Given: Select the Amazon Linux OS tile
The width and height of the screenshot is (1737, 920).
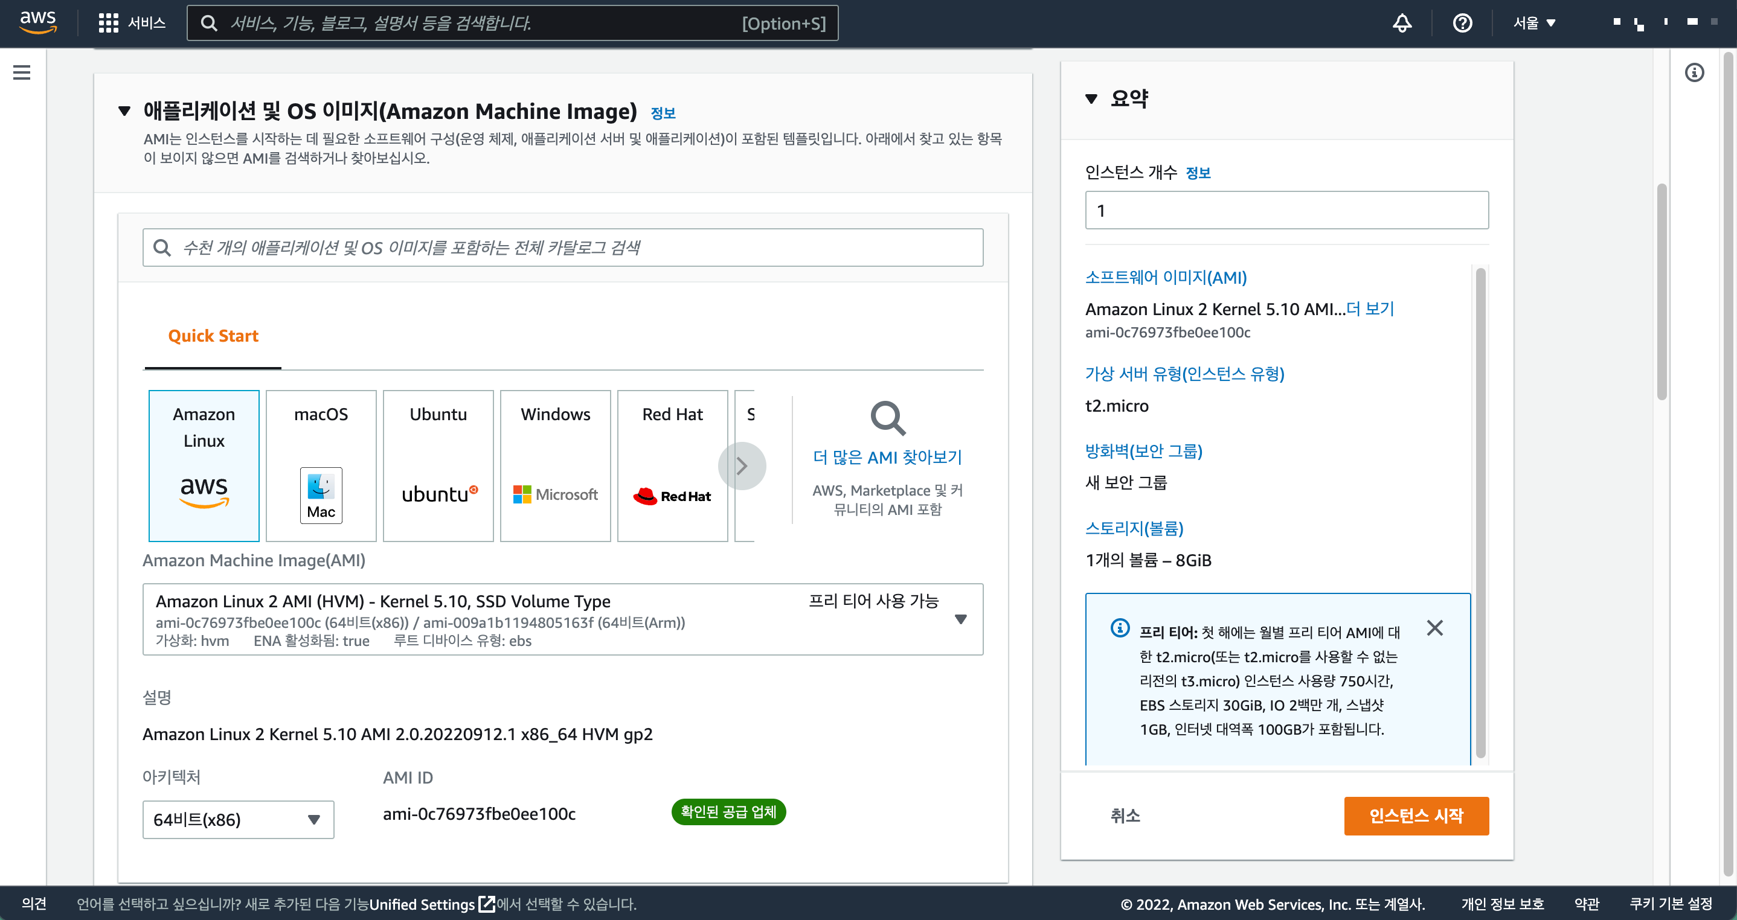Looking at the screenshot, I should tap(204, 465).
